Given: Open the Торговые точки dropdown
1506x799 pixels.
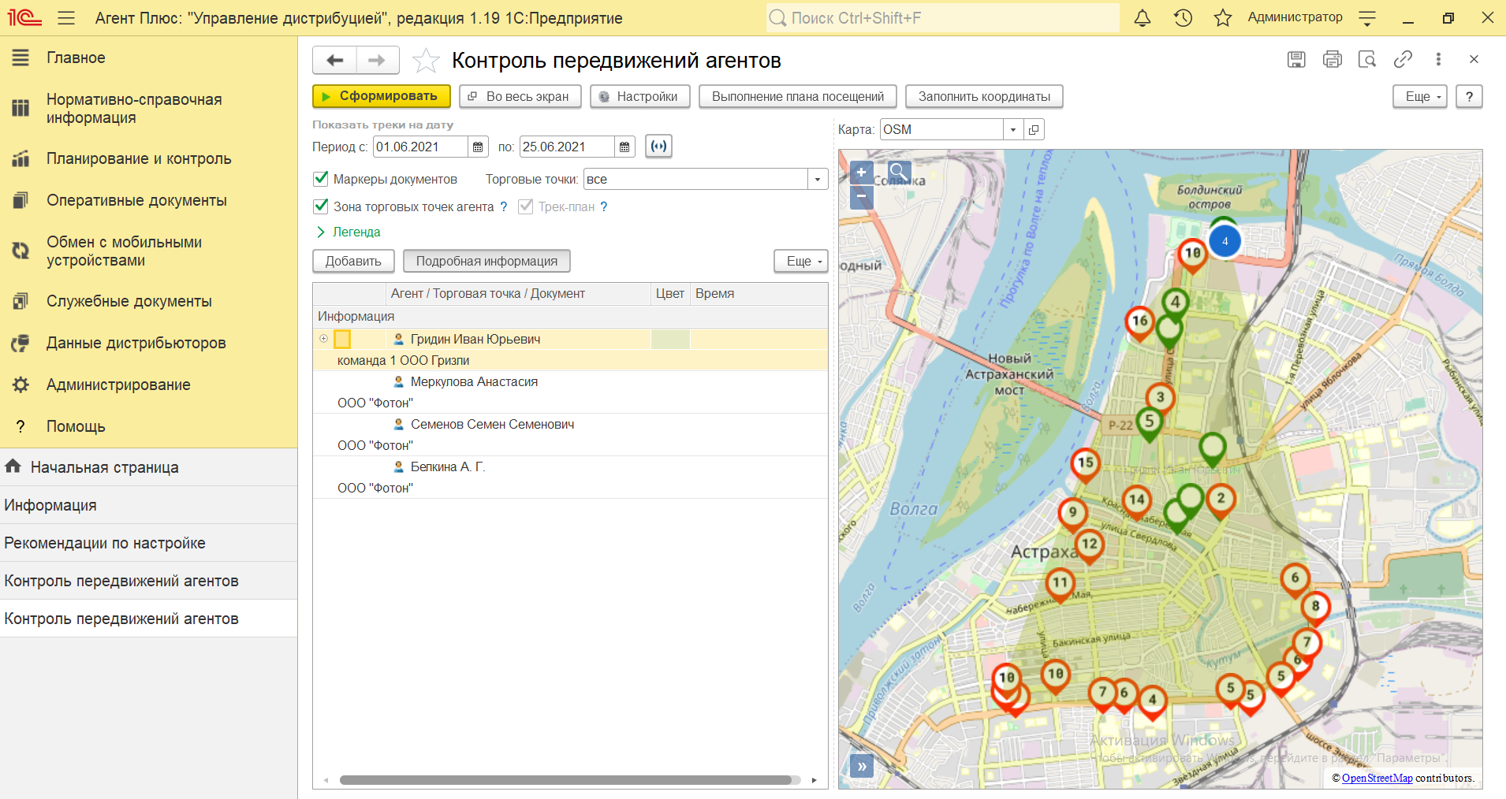Looking at the screenshot, I should tap(818, 179).
